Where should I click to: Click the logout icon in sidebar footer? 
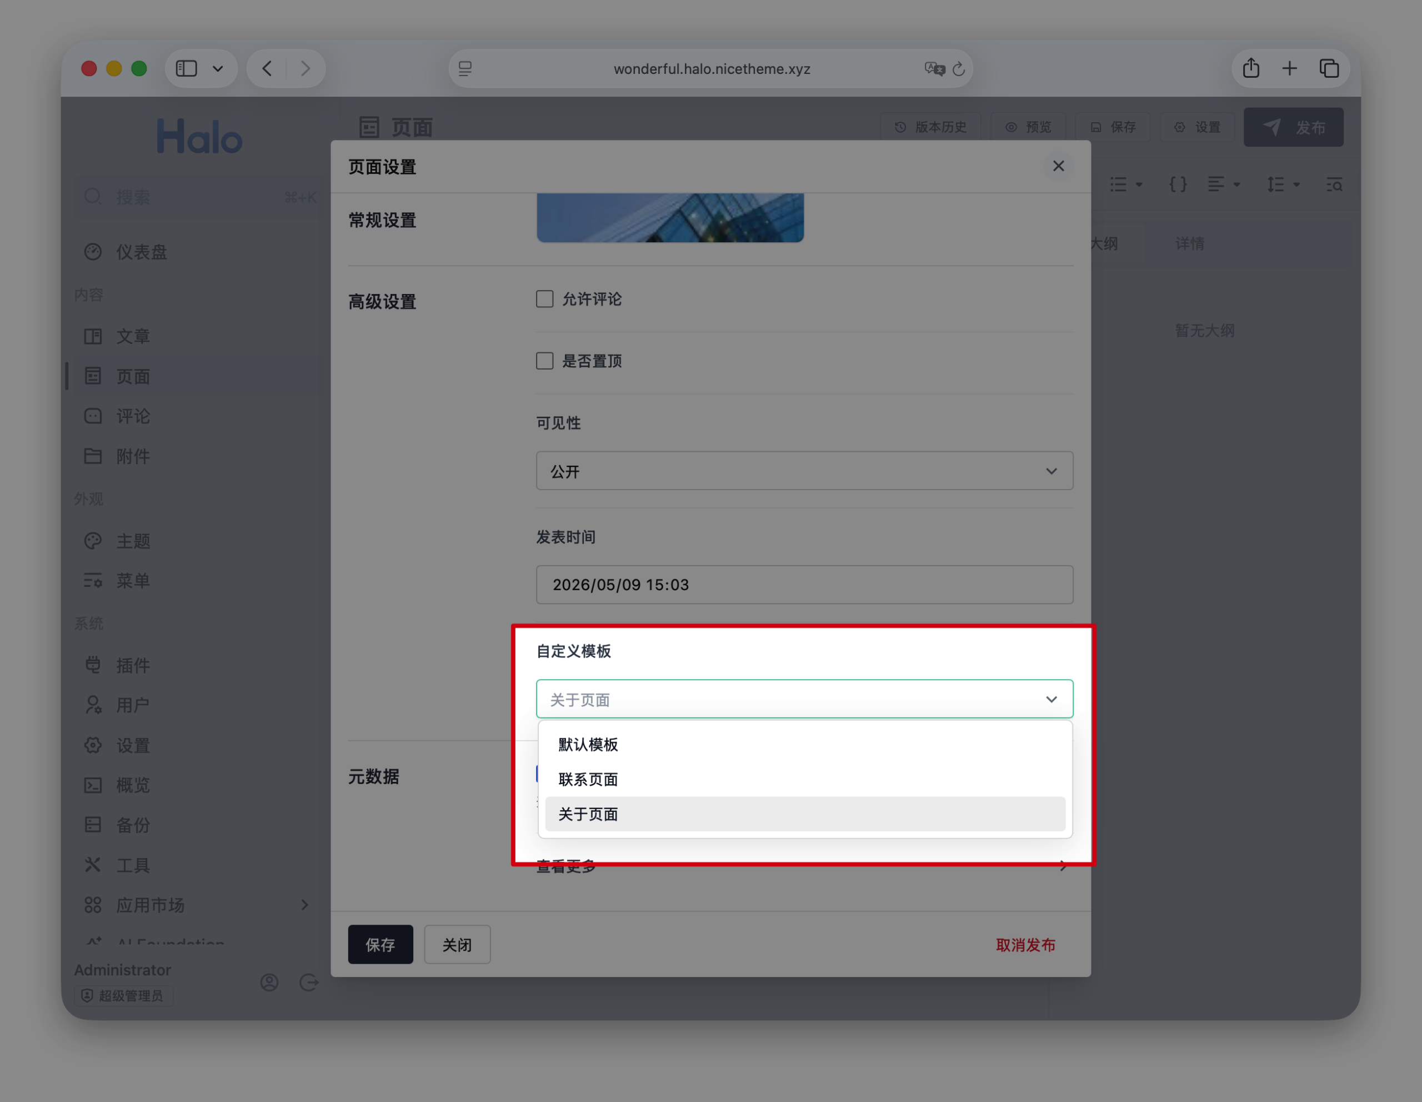[x=309, y=982]
